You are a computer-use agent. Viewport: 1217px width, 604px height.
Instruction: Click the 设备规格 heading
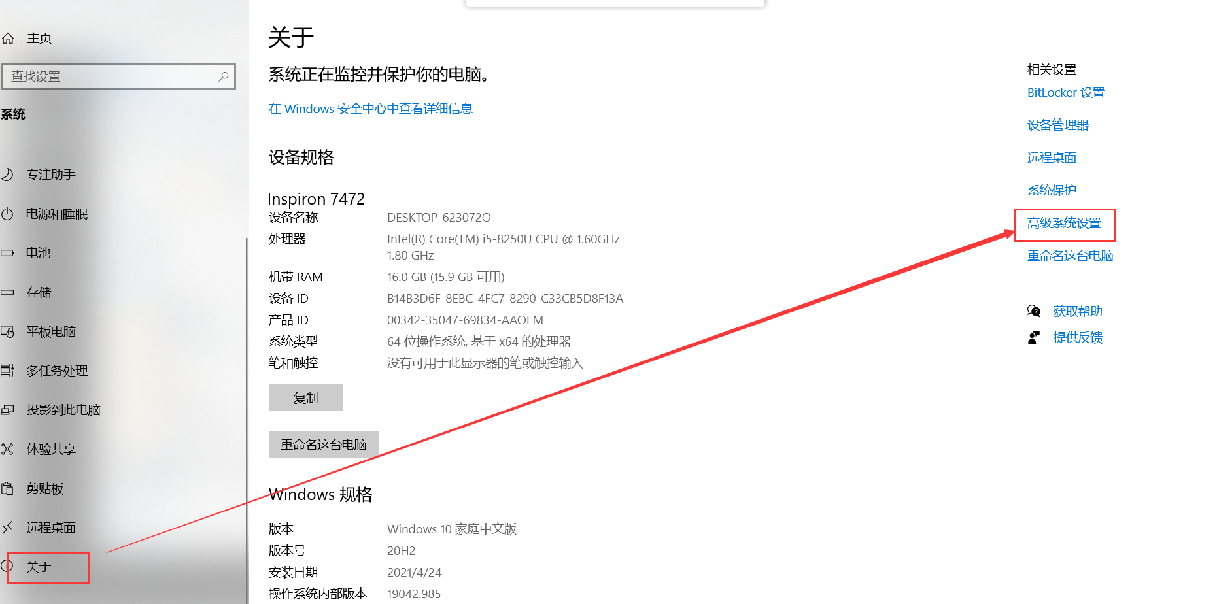click(301, 158)
